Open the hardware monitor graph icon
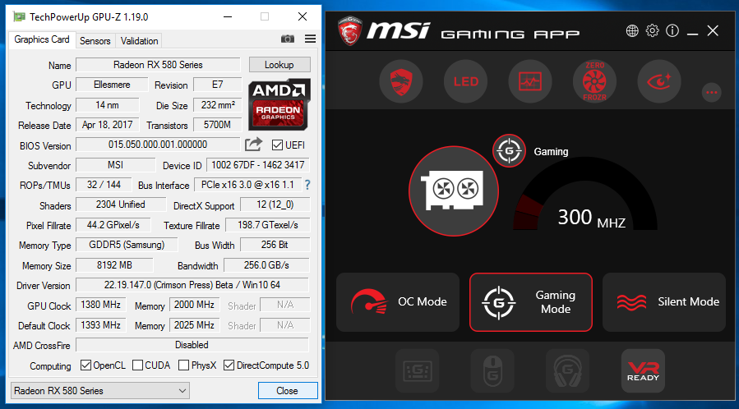 pos(530,81)
